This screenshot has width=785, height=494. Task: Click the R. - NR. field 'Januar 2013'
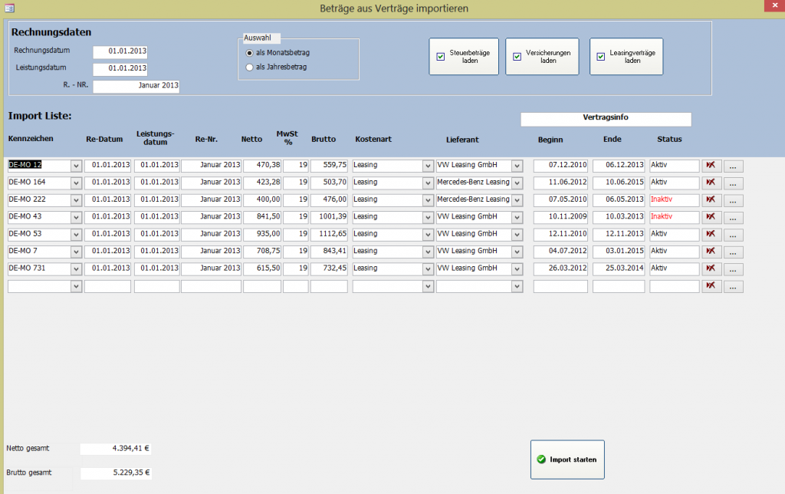click(x=136, y=86)
